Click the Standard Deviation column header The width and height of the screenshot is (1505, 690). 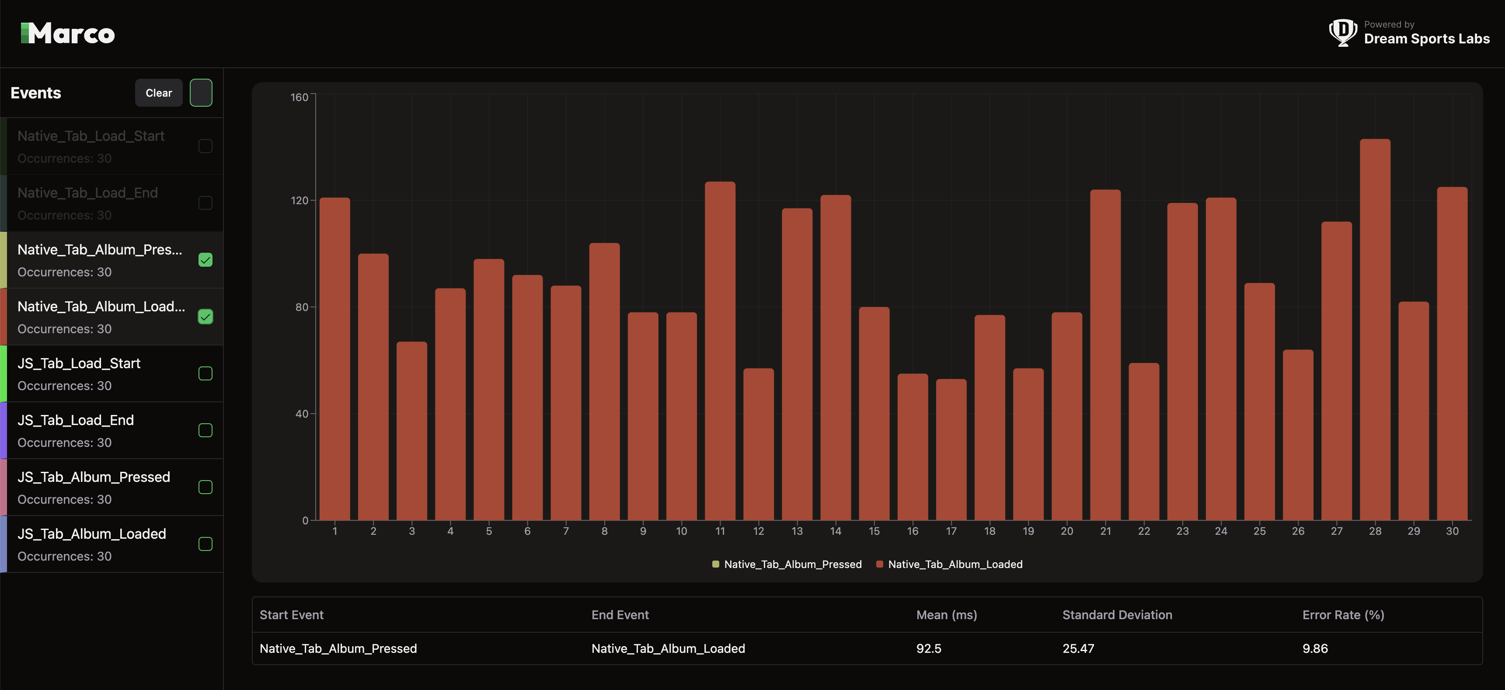pos(1116,615)
